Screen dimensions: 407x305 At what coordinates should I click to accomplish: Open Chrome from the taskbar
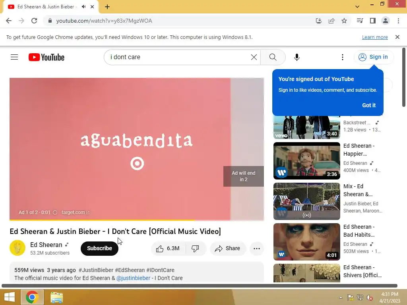(32, 297)
